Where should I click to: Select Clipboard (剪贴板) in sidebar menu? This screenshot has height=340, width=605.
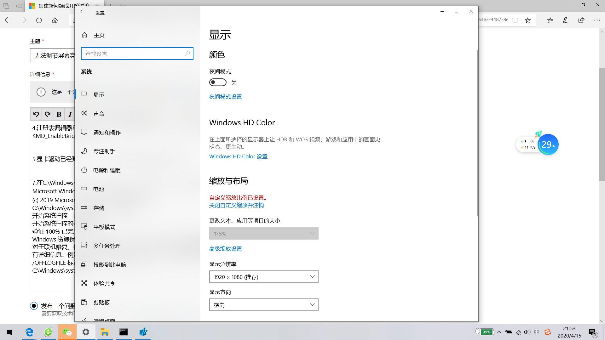(x=101, y=303)
